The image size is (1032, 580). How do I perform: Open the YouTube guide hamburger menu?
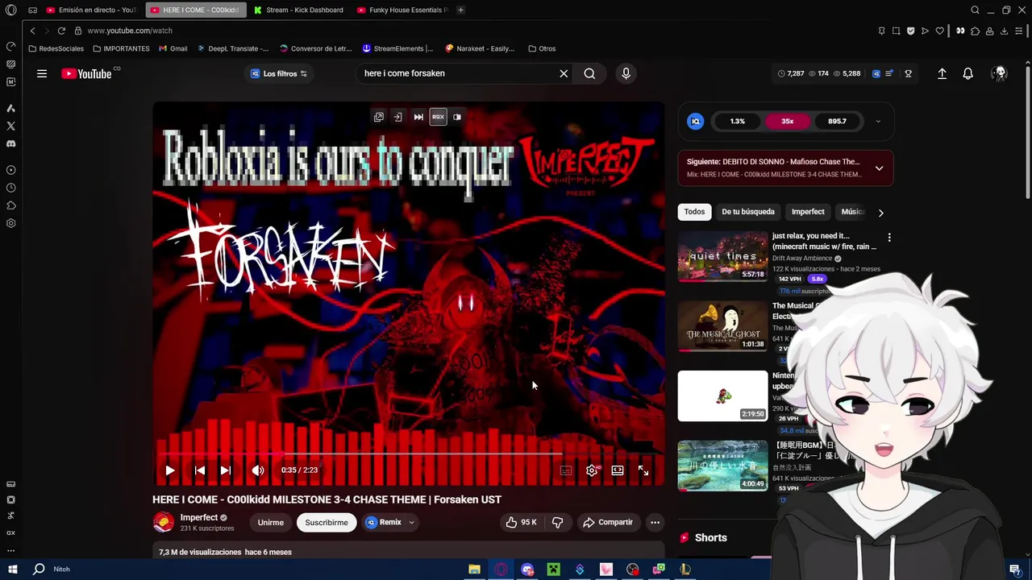pos(42,73)
